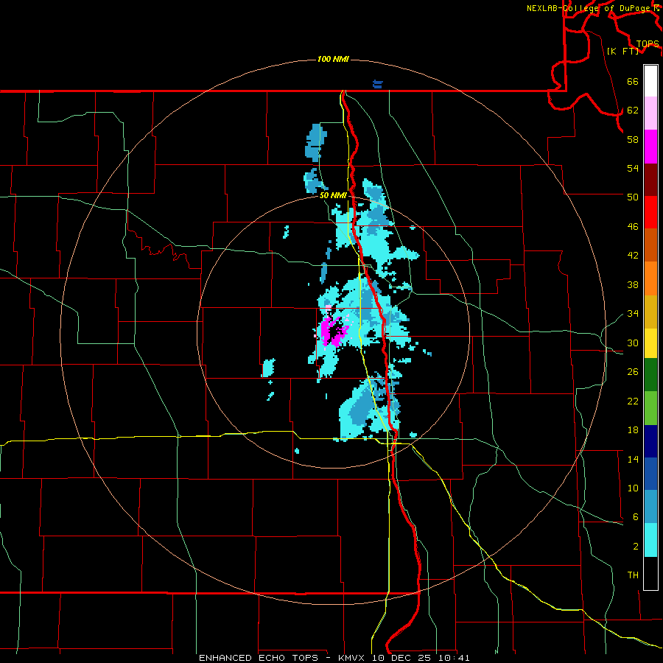Image resolution: width=663 pixels, height=663 pixels.
Task: Click the navy blue legend swatch
Action: (650, 441)
